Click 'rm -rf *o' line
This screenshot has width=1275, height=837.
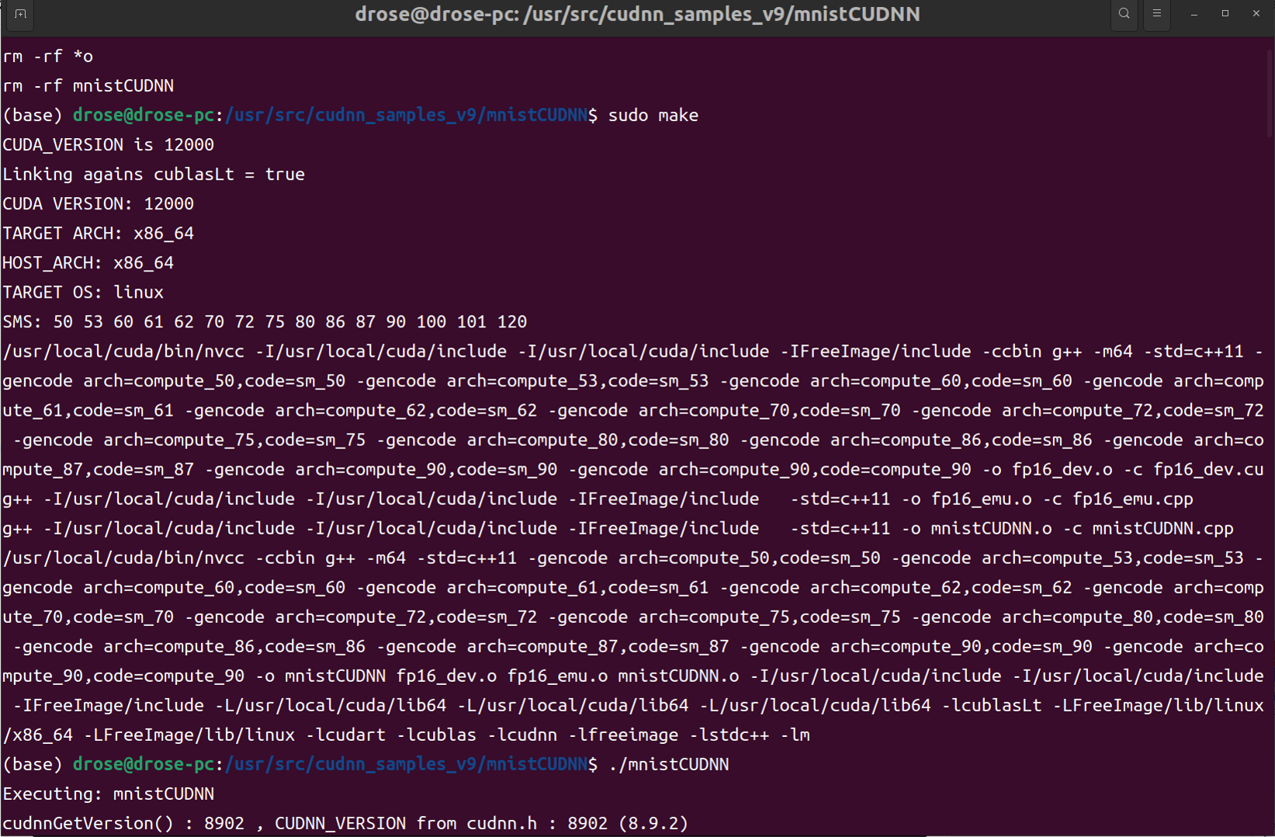coord(48,57)
